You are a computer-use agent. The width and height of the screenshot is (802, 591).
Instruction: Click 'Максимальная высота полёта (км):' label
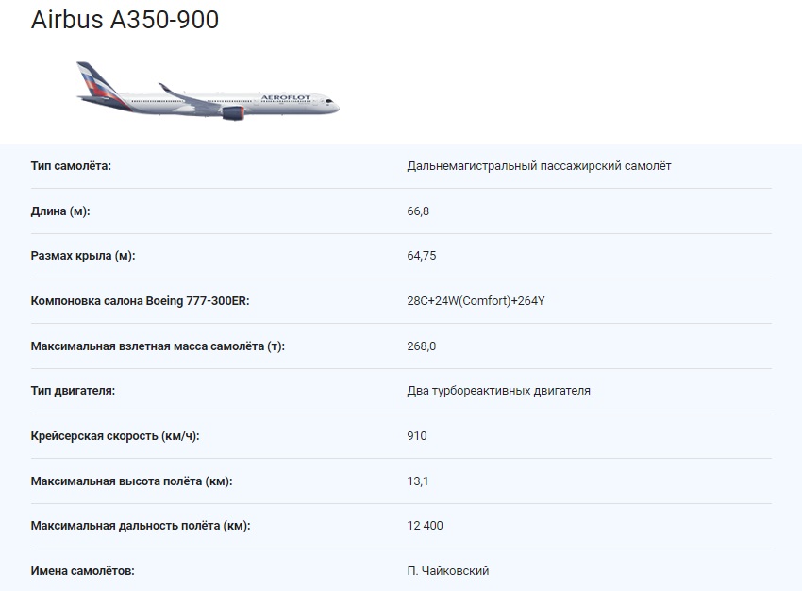point(131,481)
